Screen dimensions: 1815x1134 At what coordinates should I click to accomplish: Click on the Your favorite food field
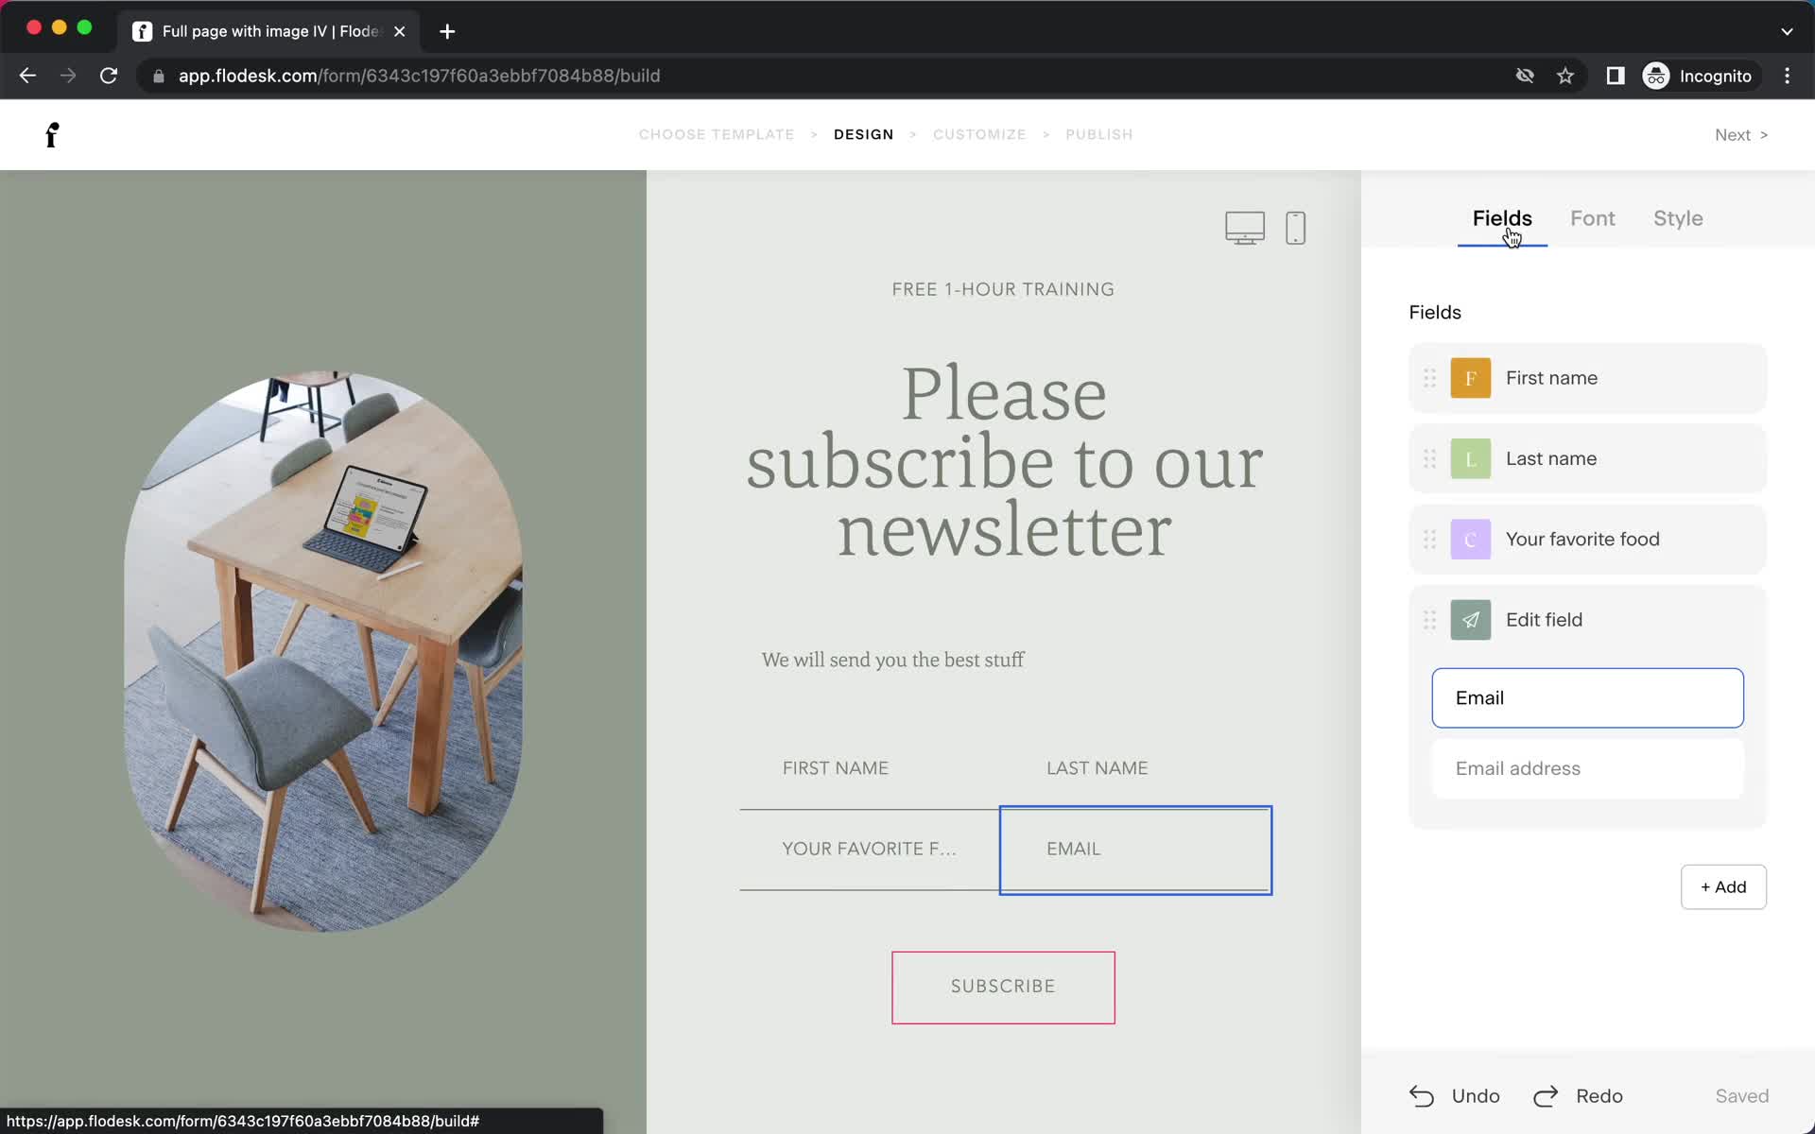(1587, 539)
